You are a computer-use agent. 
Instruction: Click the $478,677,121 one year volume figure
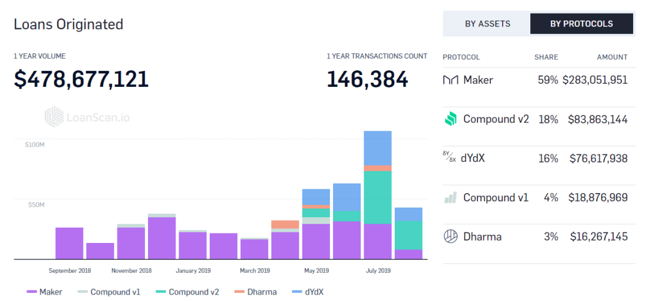pyautogui.click(x=81, y=79)
